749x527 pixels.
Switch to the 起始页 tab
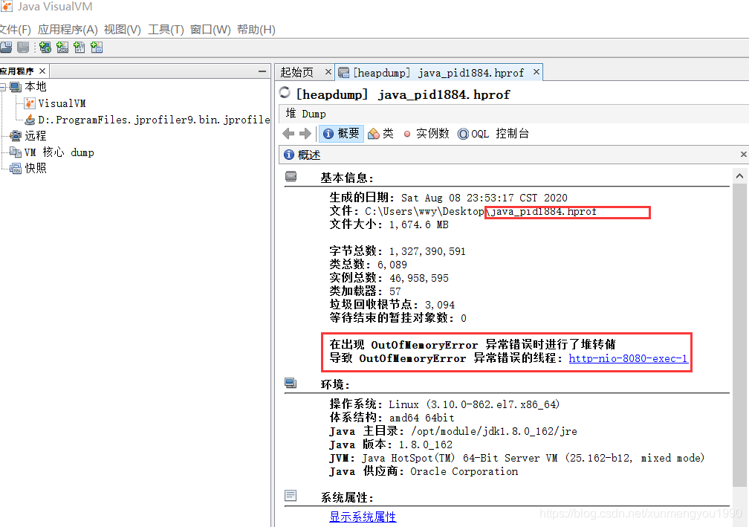[x=296, y=72]
